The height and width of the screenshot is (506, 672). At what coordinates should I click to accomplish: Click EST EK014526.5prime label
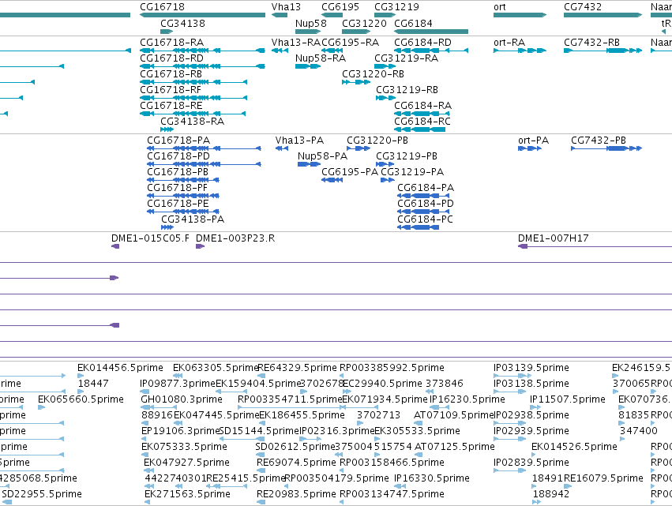[574, 447]
